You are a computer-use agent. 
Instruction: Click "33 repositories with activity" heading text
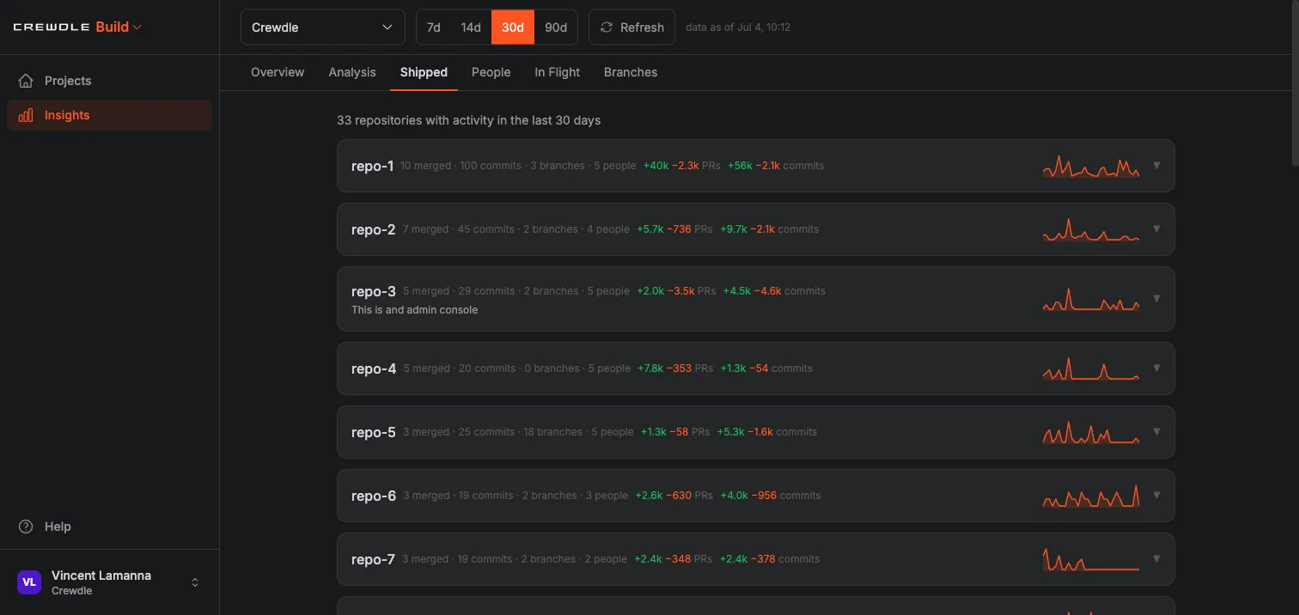pos(468,120)
